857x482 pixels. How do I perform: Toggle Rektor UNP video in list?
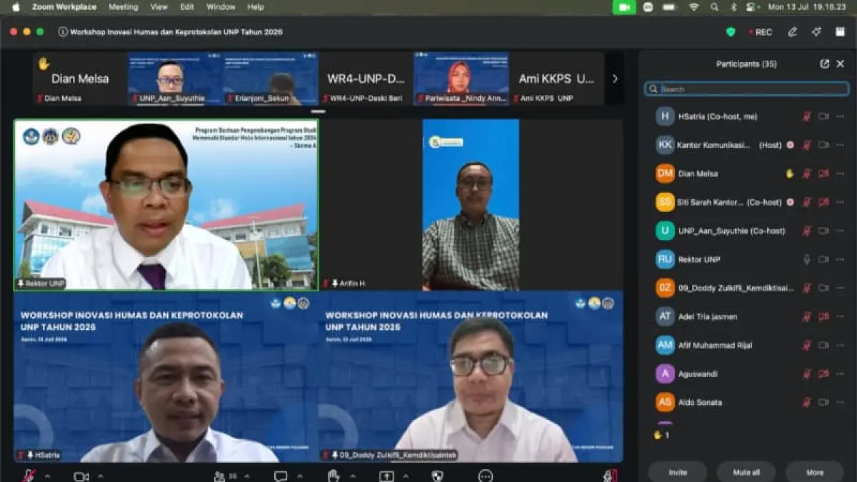[823, 259]
